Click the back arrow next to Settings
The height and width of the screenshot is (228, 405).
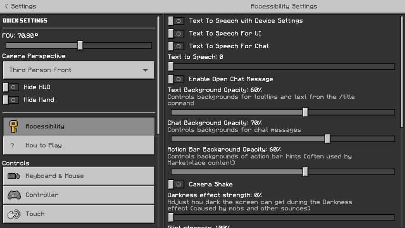pyautogui.click(x=6, y=6)
